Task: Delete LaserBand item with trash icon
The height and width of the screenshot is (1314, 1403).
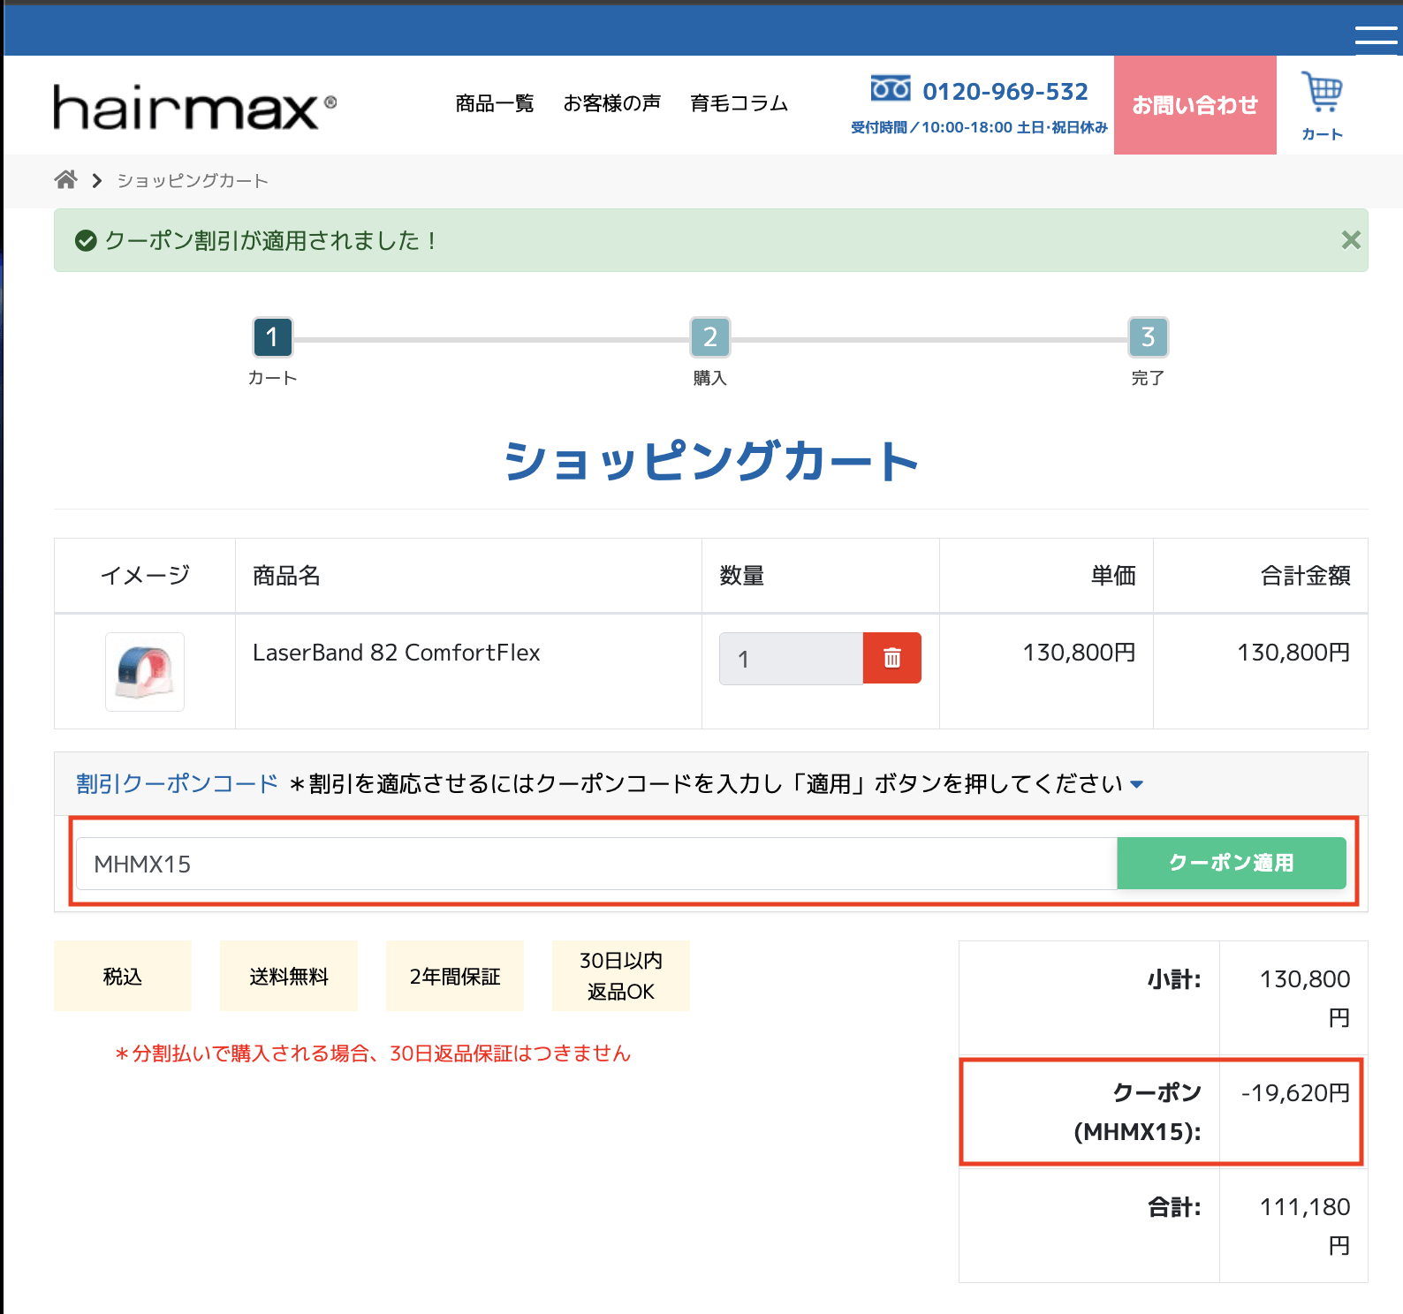Action: [892, 658]
